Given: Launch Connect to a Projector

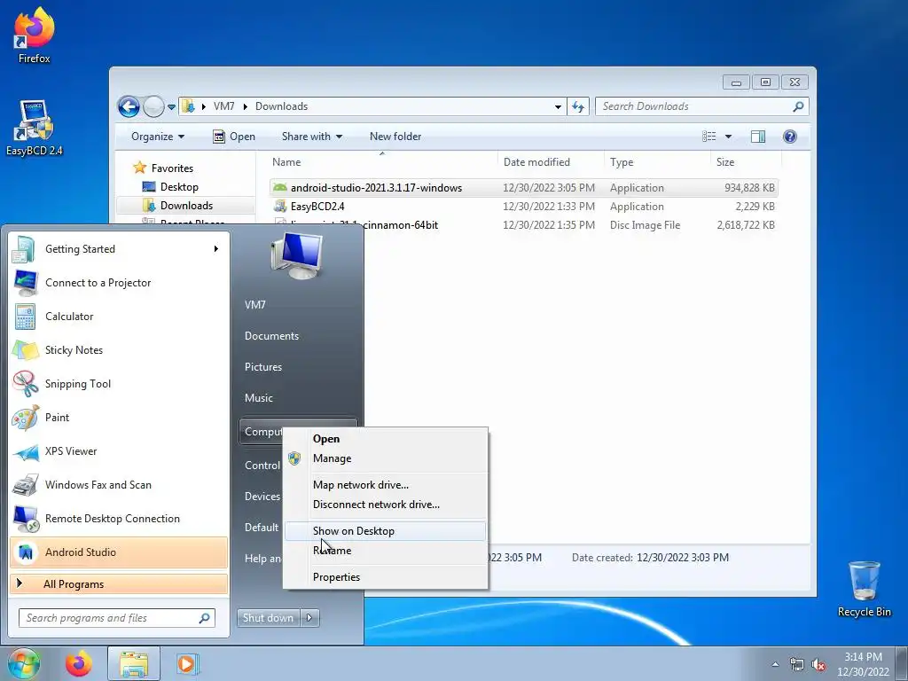Looking at the screenshot, I should click(119, 283).
